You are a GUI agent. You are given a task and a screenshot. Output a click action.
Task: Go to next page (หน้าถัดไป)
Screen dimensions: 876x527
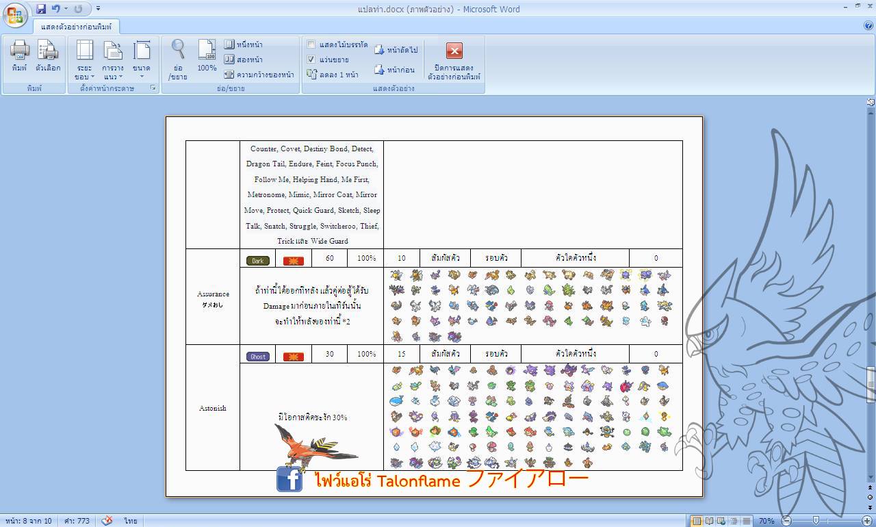point(396,50)
